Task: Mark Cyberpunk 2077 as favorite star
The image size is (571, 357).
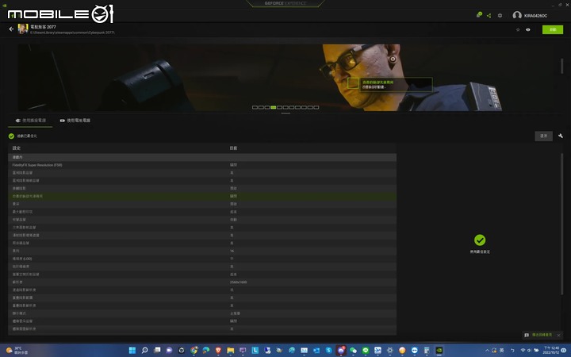Action: point(518,29)
